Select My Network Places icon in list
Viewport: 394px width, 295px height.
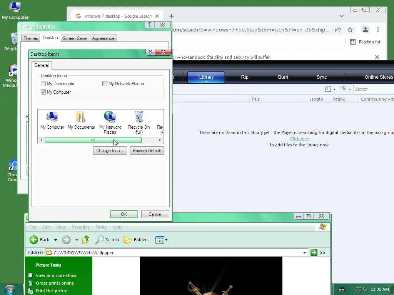pos(110,123)
